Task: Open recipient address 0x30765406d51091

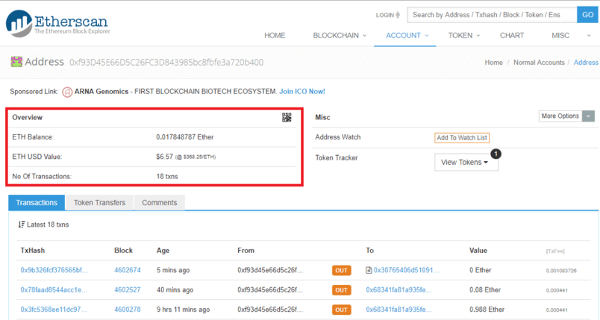Action: coord(407,270)
